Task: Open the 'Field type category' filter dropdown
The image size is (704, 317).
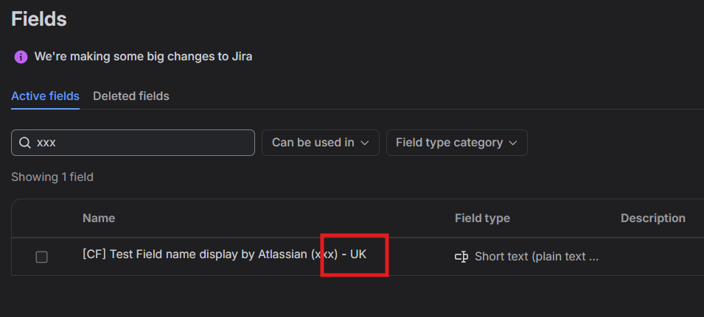Action: pos(456,143)
